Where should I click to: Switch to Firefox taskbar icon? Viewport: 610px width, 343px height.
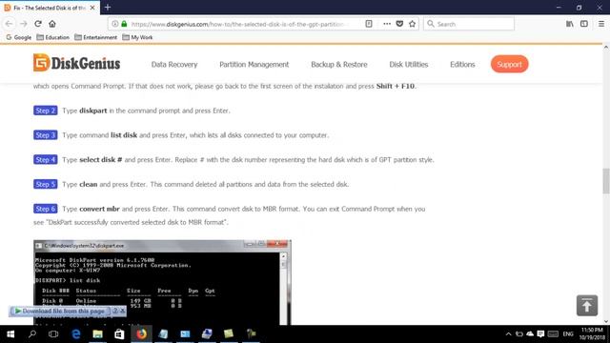pos(142,333)
